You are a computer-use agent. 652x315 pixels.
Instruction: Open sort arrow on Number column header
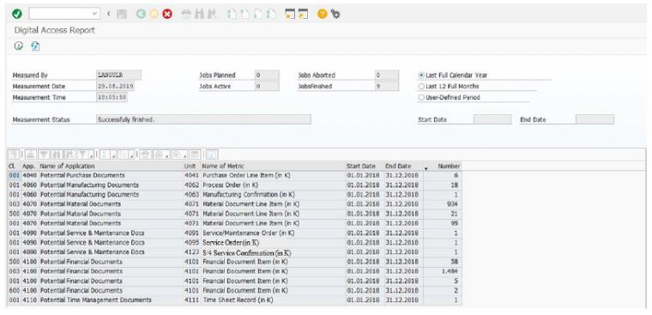(x=426, y=168)
